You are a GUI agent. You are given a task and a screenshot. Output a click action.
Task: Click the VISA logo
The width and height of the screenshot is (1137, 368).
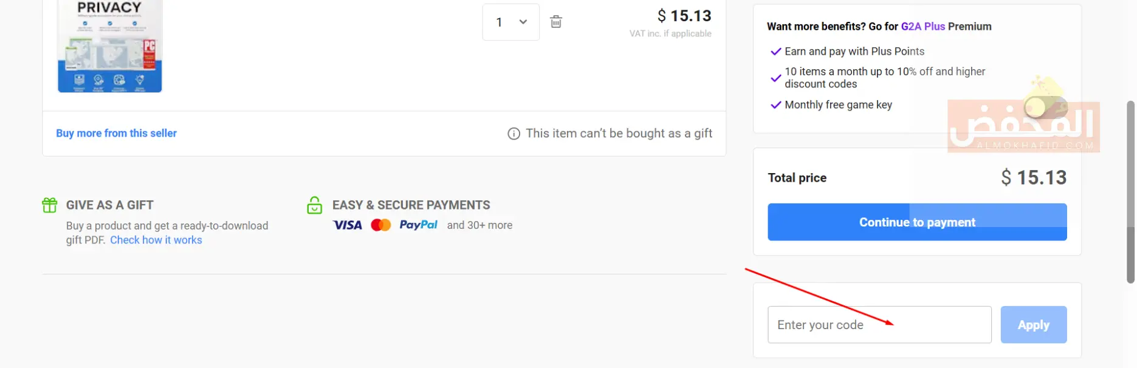pos(348,225)
